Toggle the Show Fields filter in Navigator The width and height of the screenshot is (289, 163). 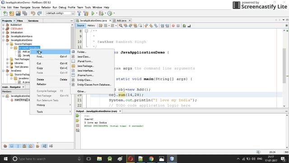12,146
